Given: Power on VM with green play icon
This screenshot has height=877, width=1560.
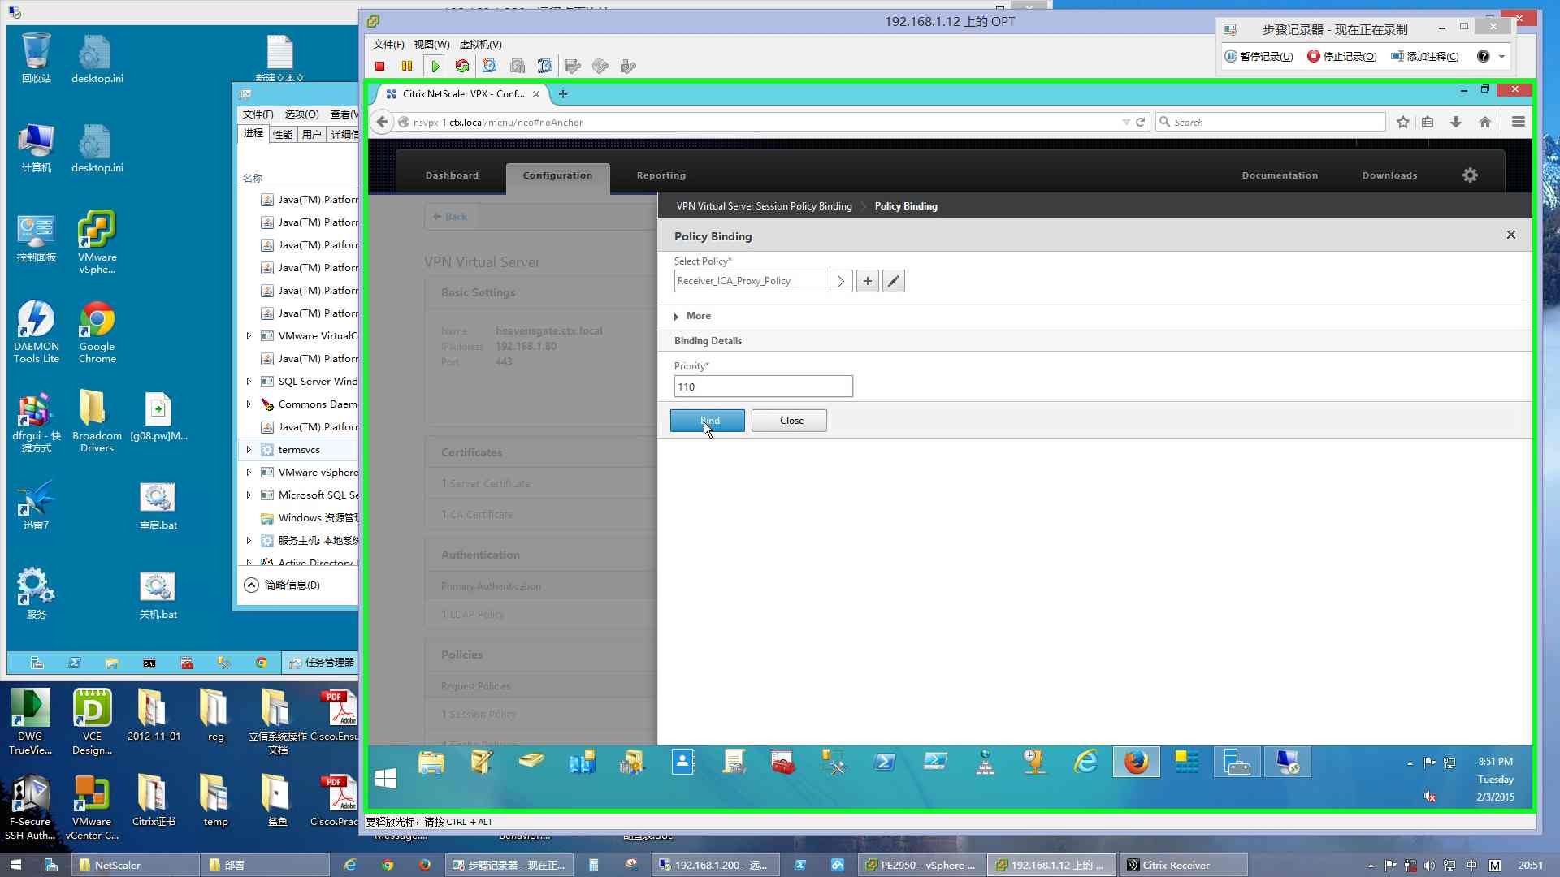Looking at the screenshot, I should coord(435,67).
